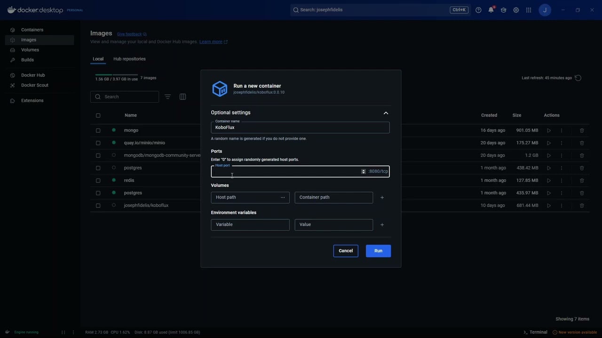Click the images Search box
This screenshot has height=338, width=602.
(x=125, y=97)
